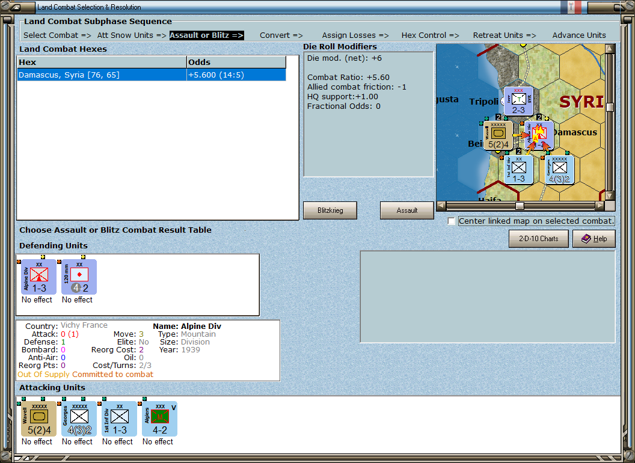Open the Help button
The width and height of the screenshot is (635, 463).
click(x=594, y=239)
